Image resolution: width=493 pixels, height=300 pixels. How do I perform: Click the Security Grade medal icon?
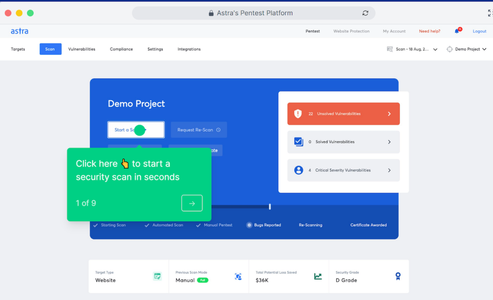click(398, 276)
